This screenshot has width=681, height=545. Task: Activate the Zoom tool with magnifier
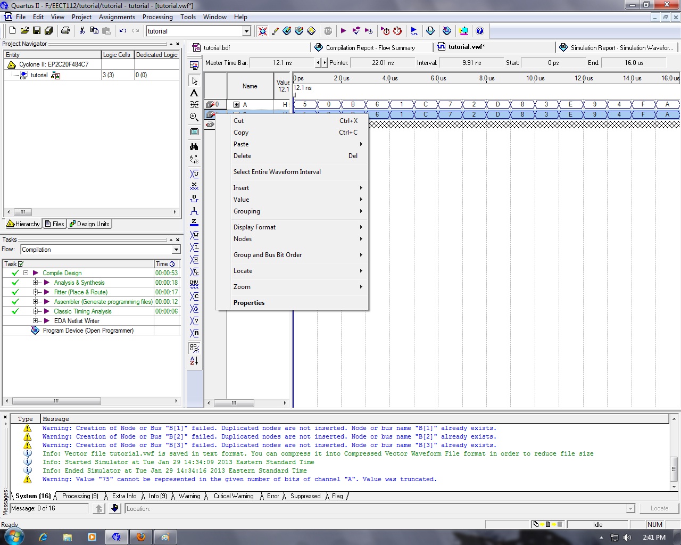(x=194, y=117)
